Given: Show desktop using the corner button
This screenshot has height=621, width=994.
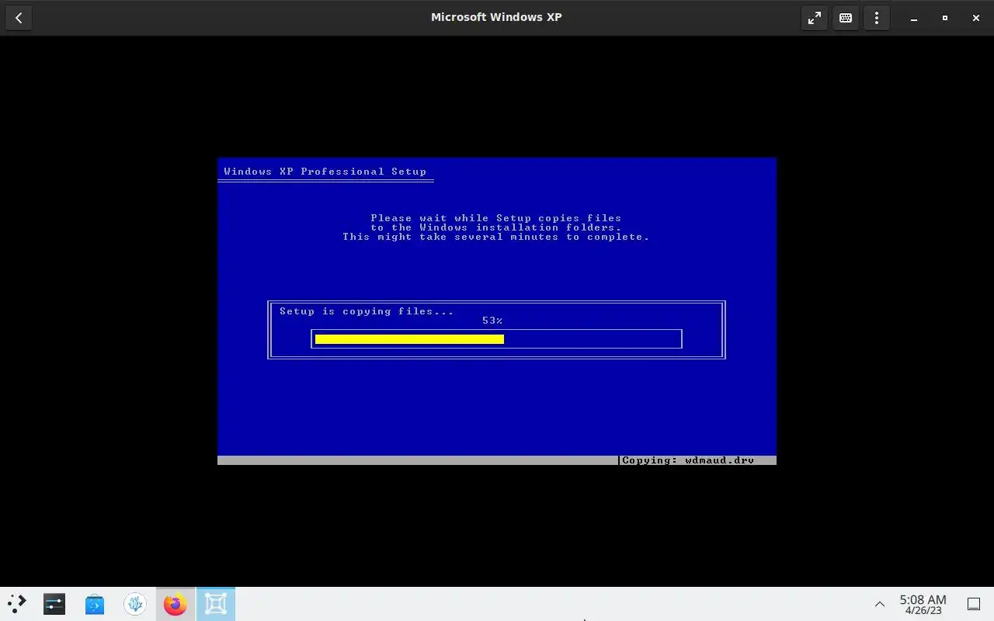Looking at the screenshot, I should click(x=974, y=604).
